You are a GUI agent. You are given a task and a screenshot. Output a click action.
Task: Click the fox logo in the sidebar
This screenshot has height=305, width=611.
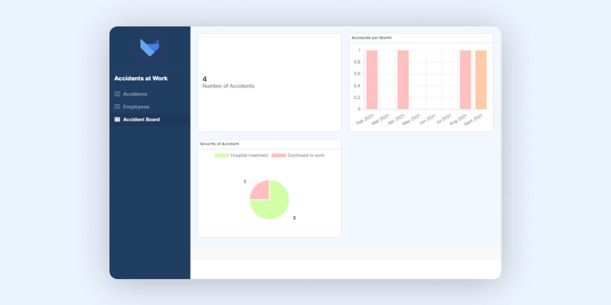click(149, 47)
